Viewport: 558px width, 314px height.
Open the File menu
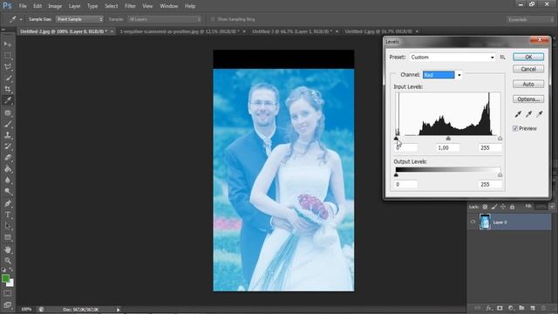click(23, 6)
